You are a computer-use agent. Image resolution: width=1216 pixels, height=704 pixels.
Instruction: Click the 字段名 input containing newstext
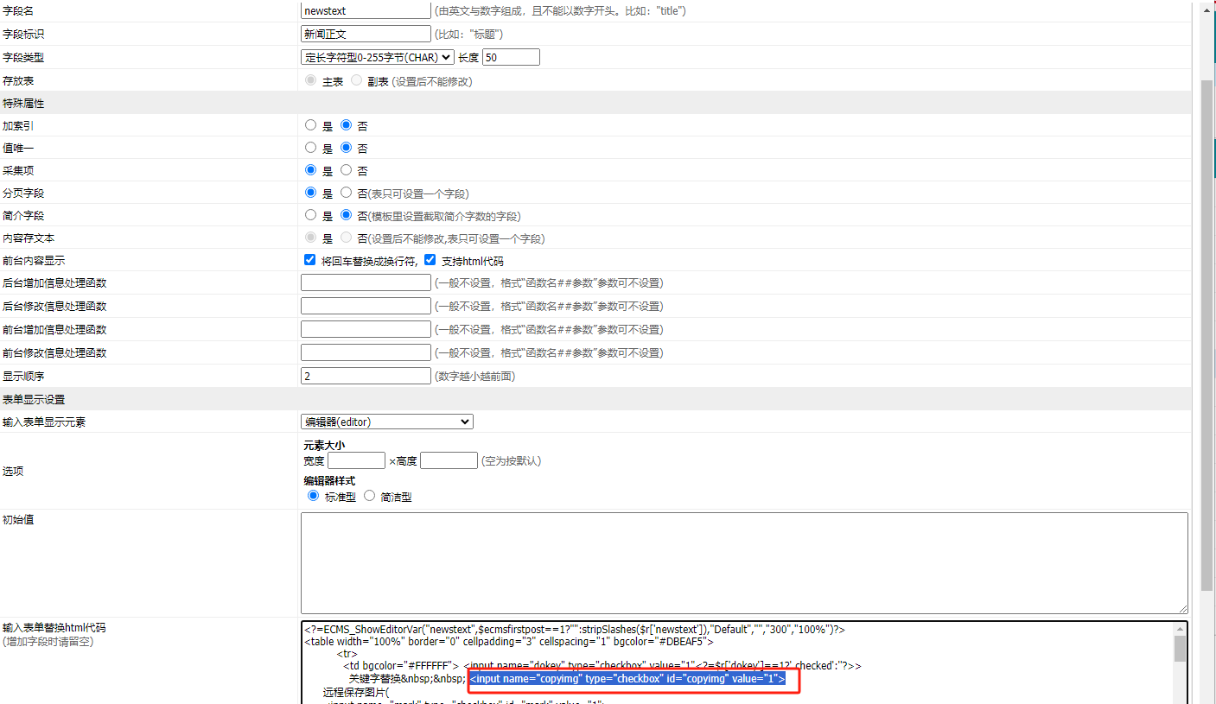366,11
